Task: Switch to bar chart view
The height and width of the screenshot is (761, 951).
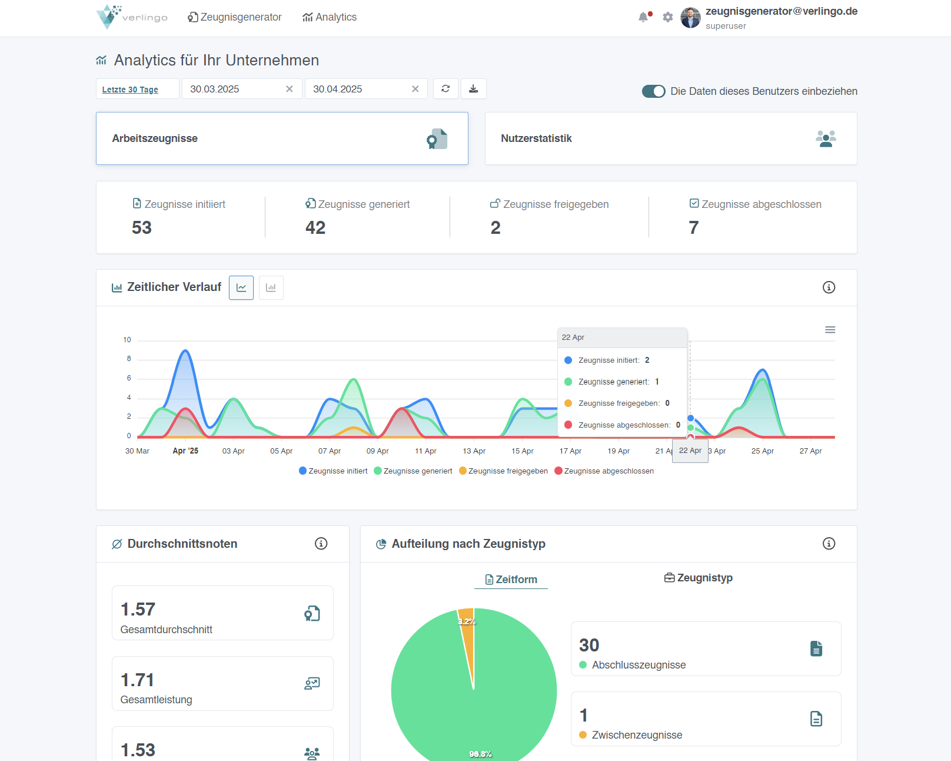Action: pos(271,287)
